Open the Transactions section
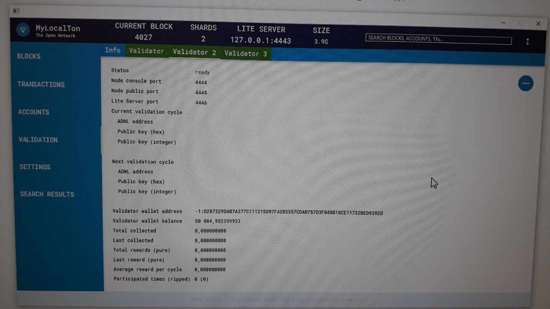This screenshot has width=550, height=309. click(41, 85)
